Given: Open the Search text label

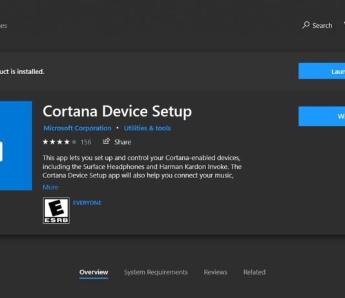Looking at the screenshot, I should 322,25.
